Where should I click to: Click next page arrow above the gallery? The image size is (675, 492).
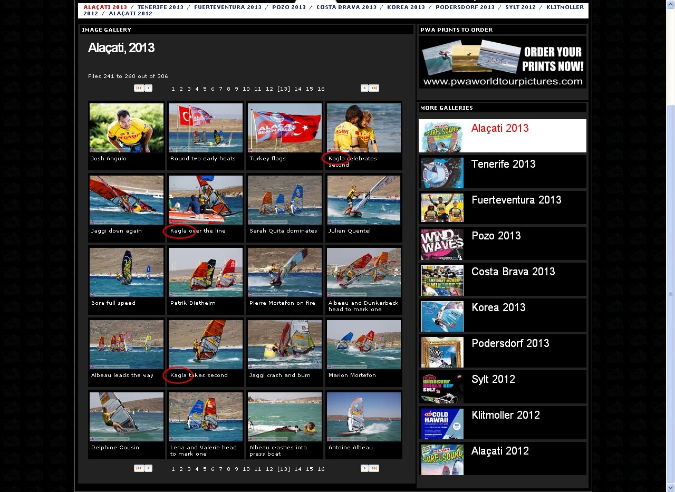click(x=364, y=88)
